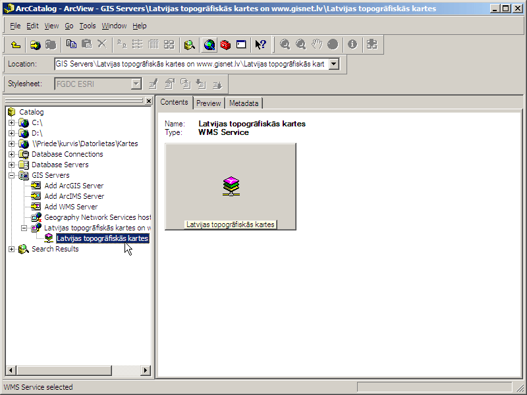Click the Full Extent globe icon

coord(333,45)
